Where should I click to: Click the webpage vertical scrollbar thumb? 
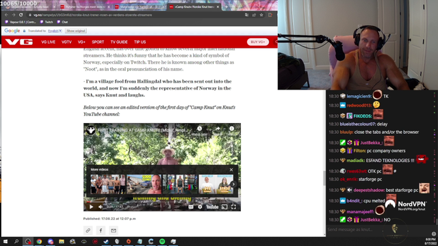(324, 178)
